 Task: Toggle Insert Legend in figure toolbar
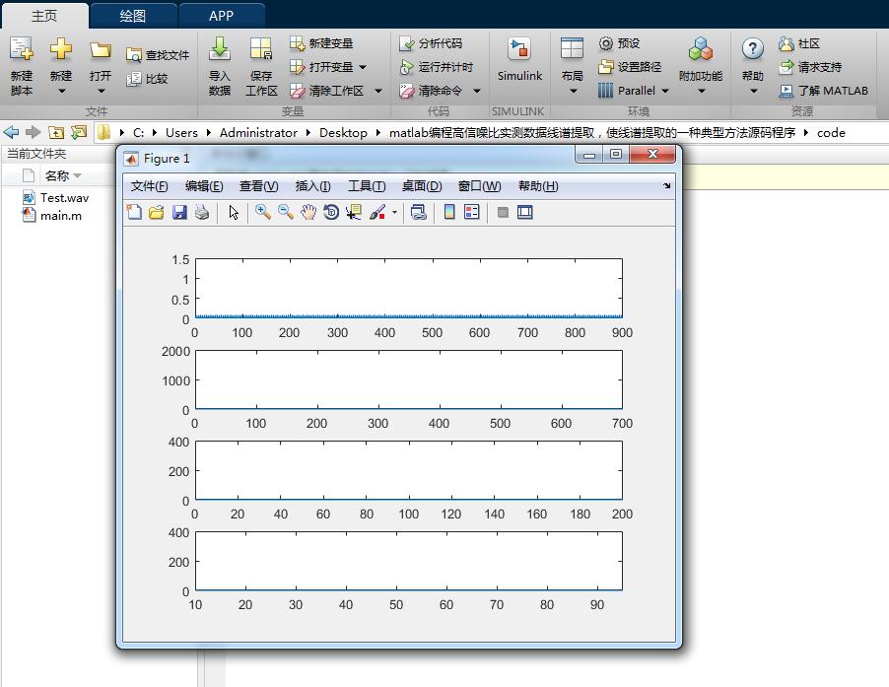pyautogui.click(x=472, y=213)
